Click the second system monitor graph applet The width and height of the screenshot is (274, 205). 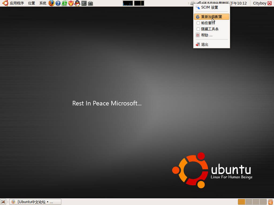[139, 3]
